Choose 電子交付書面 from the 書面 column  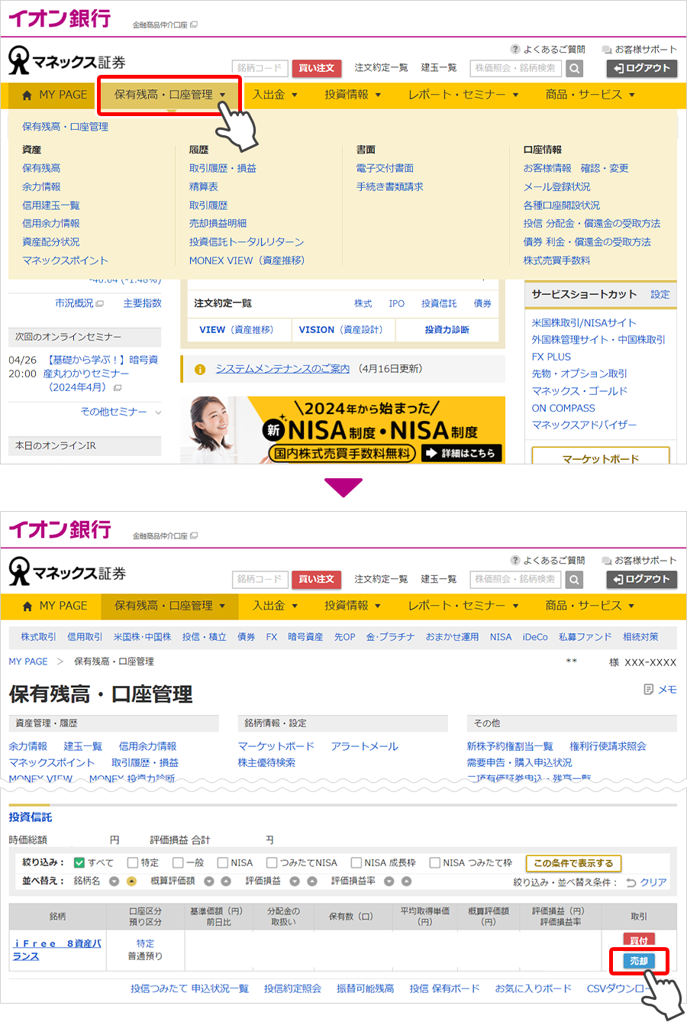click(385, 168)
